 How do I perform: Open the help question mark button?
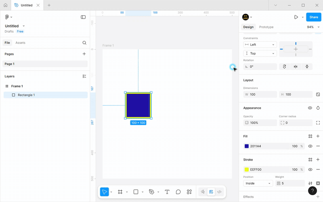point(313,191)
